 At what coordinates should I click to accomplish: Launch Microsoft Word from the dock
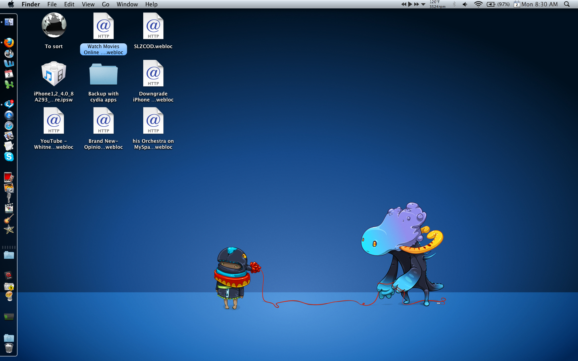(x=9, y=63)
